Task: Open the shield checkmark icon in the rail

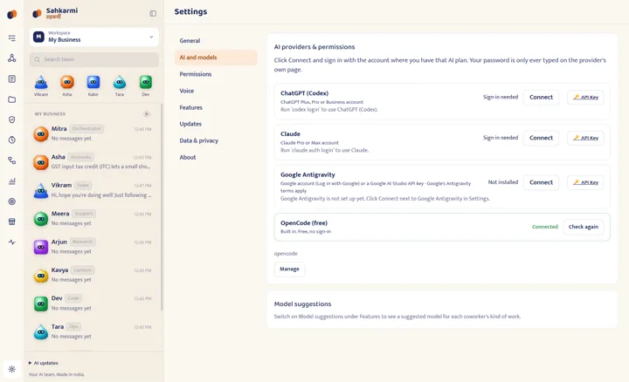Action: [x=12, y=119]
